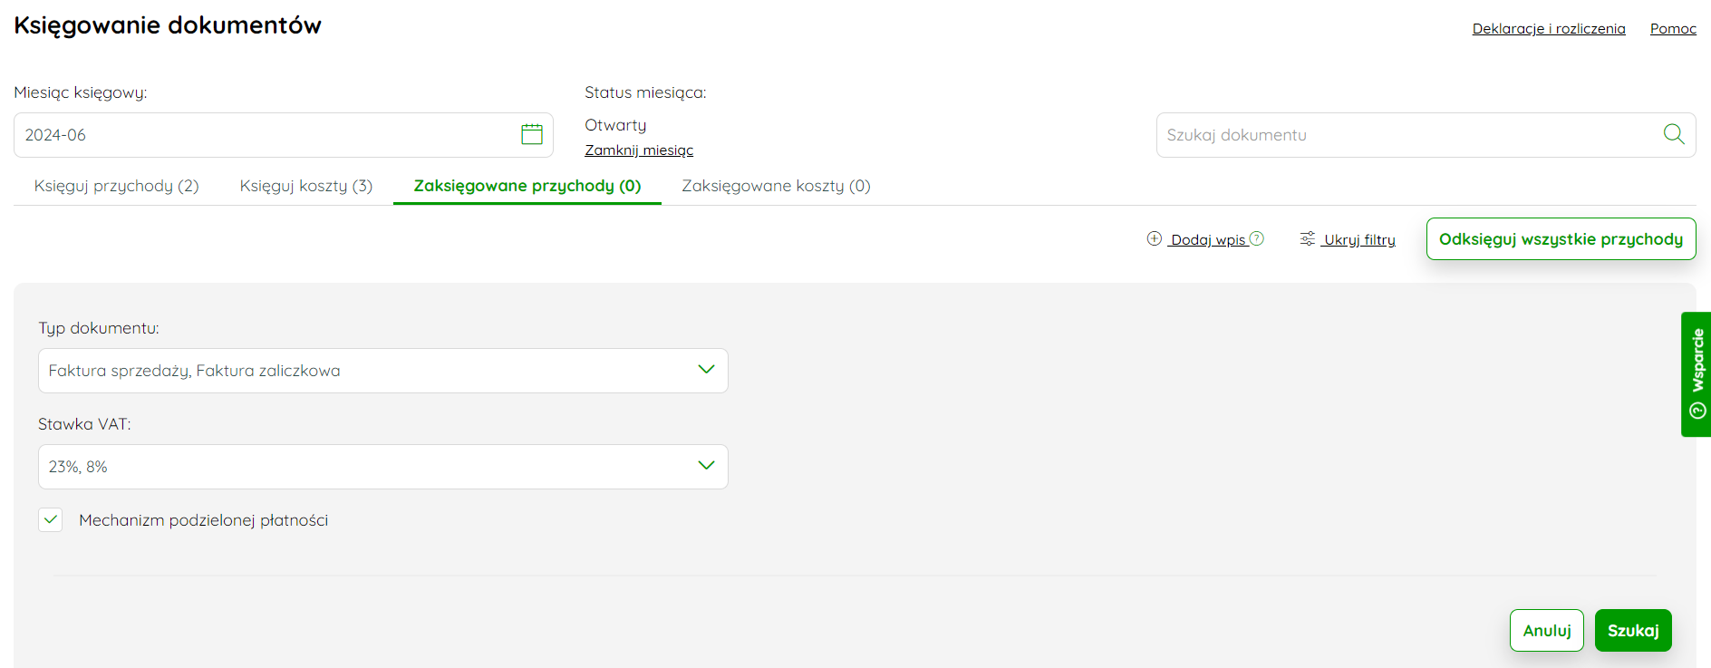Viewport: 1711px width, 668px height.
Task: Select the Zaksięgowane przychody (0) tab
Action: 527,186
